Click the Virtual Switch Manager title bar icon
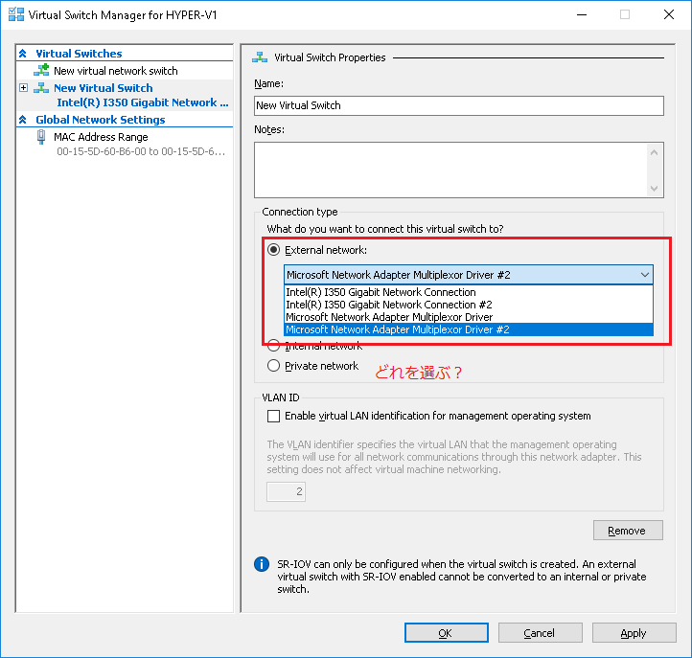 pos(16,14)
